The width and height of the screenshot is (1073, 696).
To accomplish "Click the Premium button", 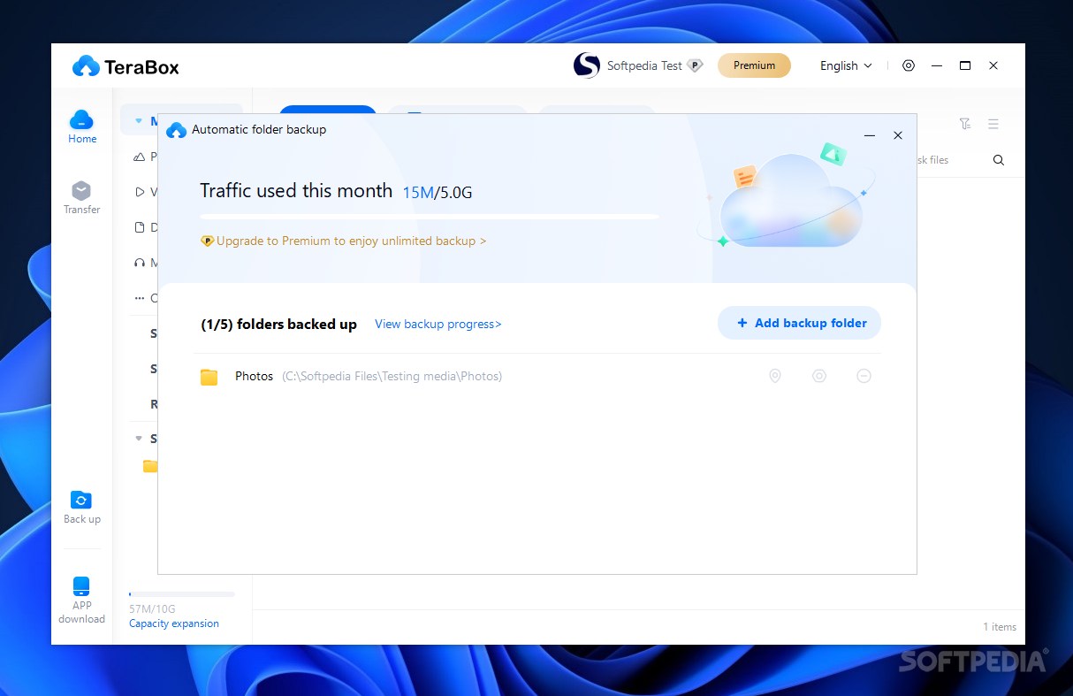I will pos(754,65).
